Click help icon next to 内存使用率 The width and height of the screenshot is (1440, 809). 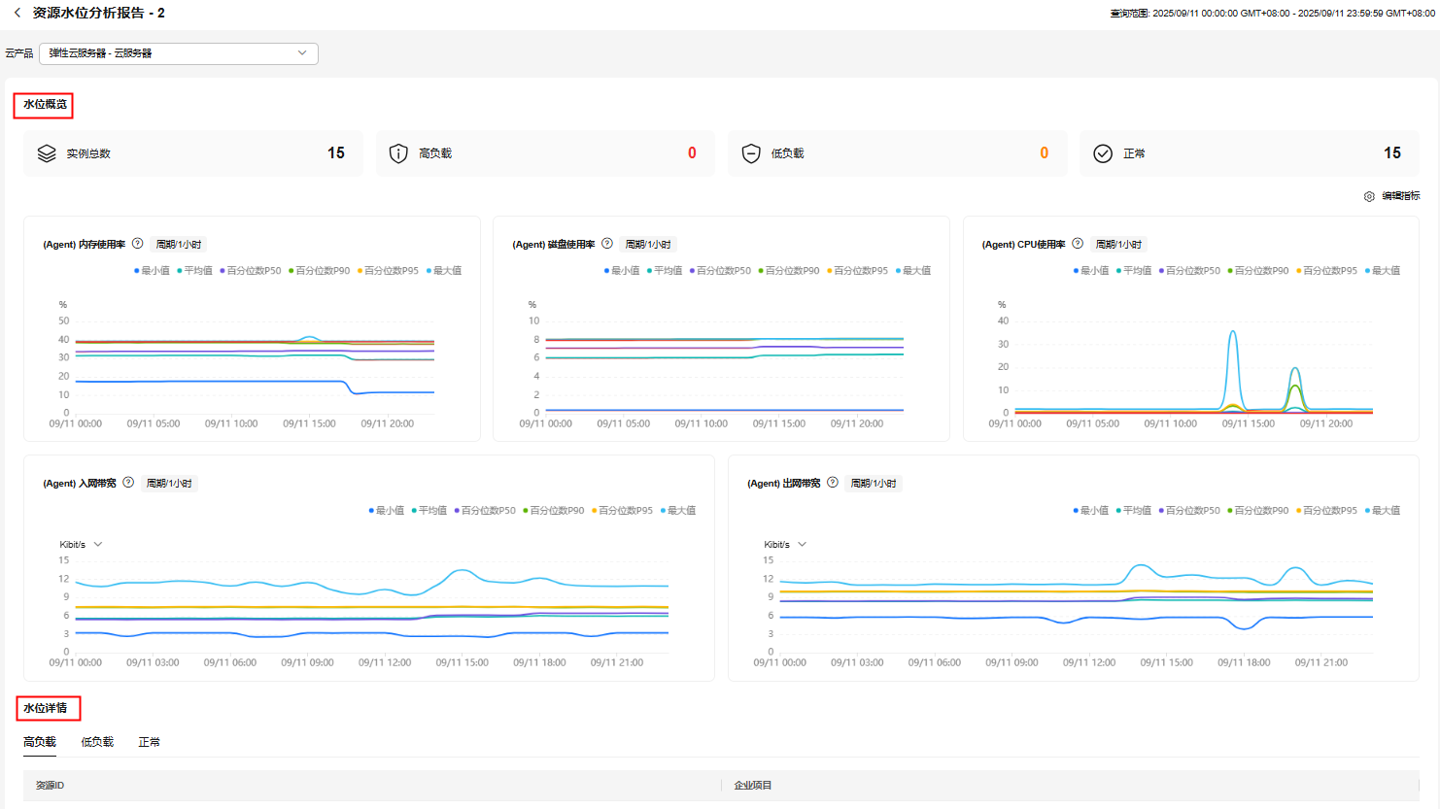point(138,244)
